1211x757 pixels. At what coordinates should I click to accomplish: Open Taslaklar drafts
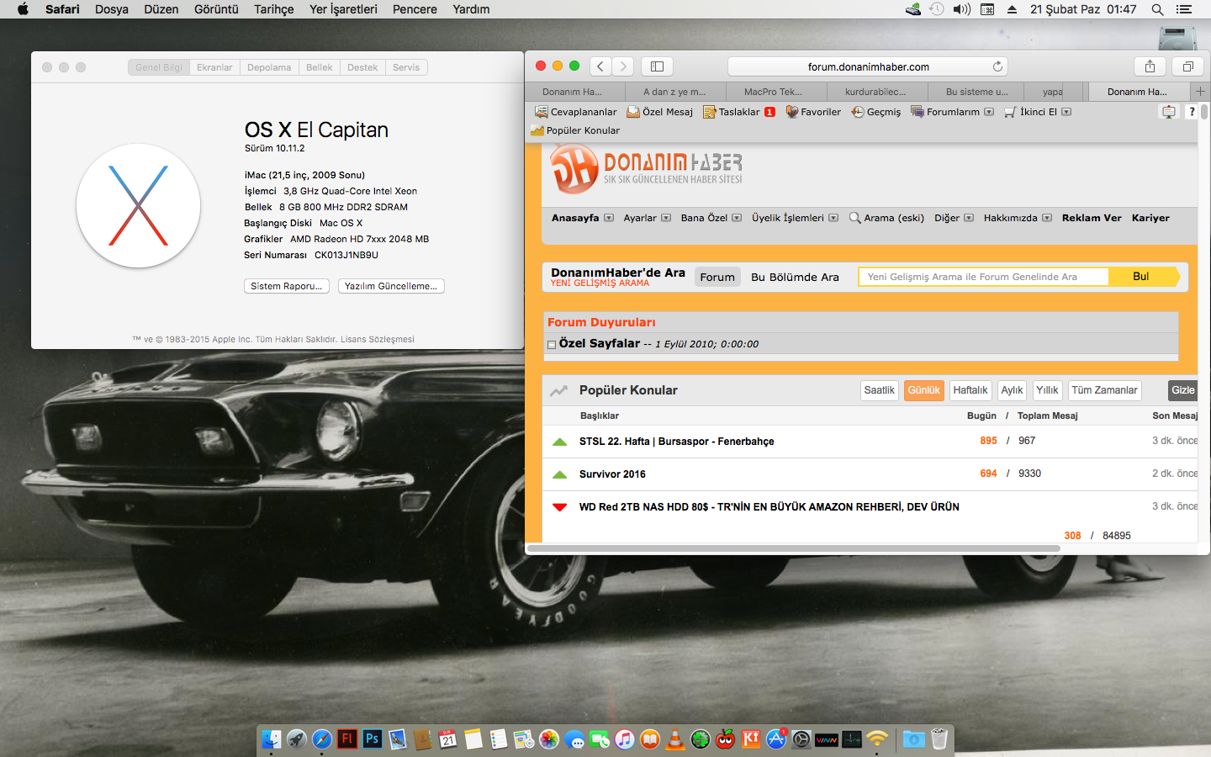point(739,112)
